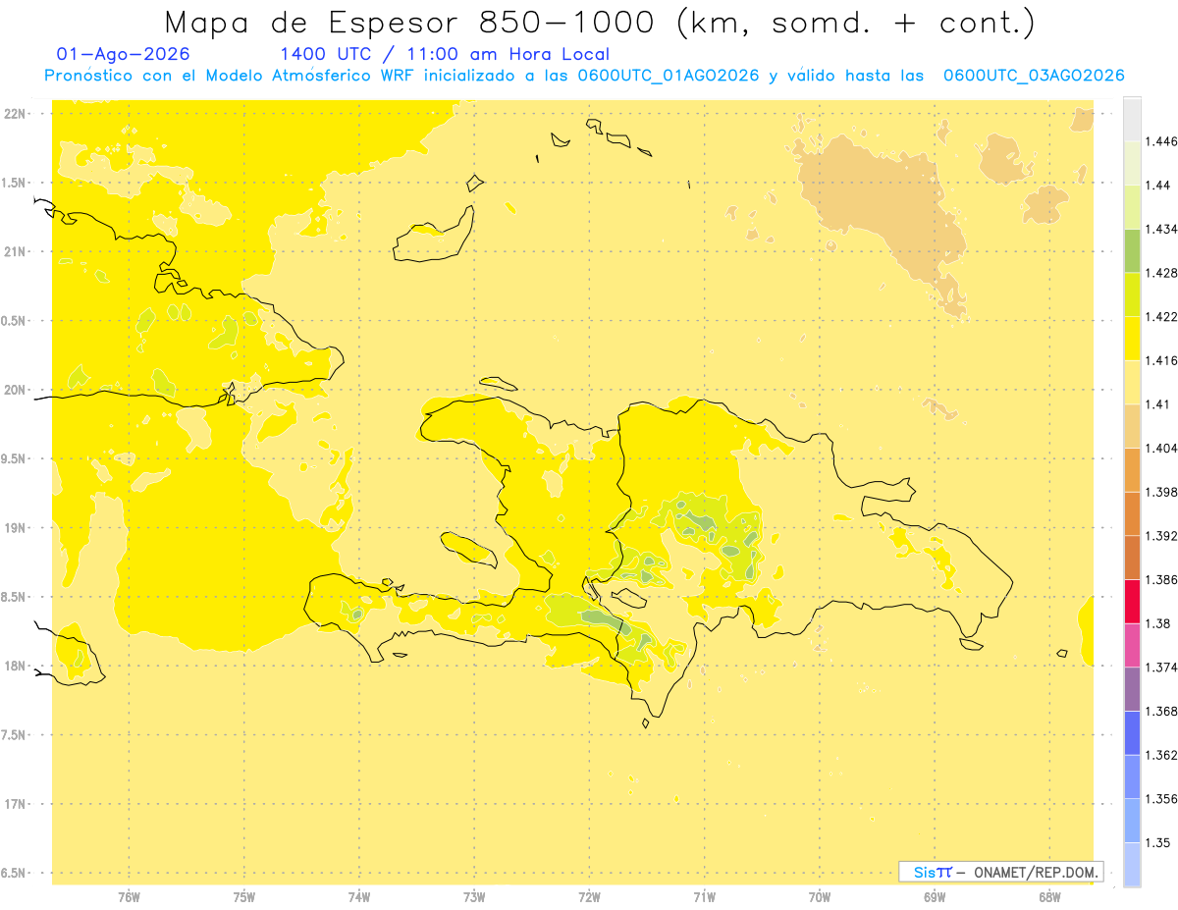Click the legend value 1.428
The image size is (1178, 910).
[1162, 273]
